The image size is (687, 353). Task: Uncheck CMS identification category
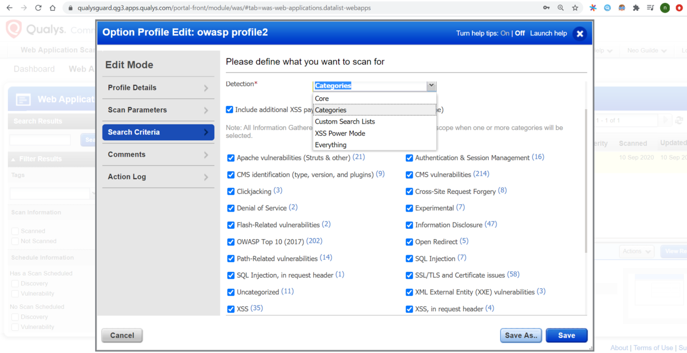click(x=231, y=174)
